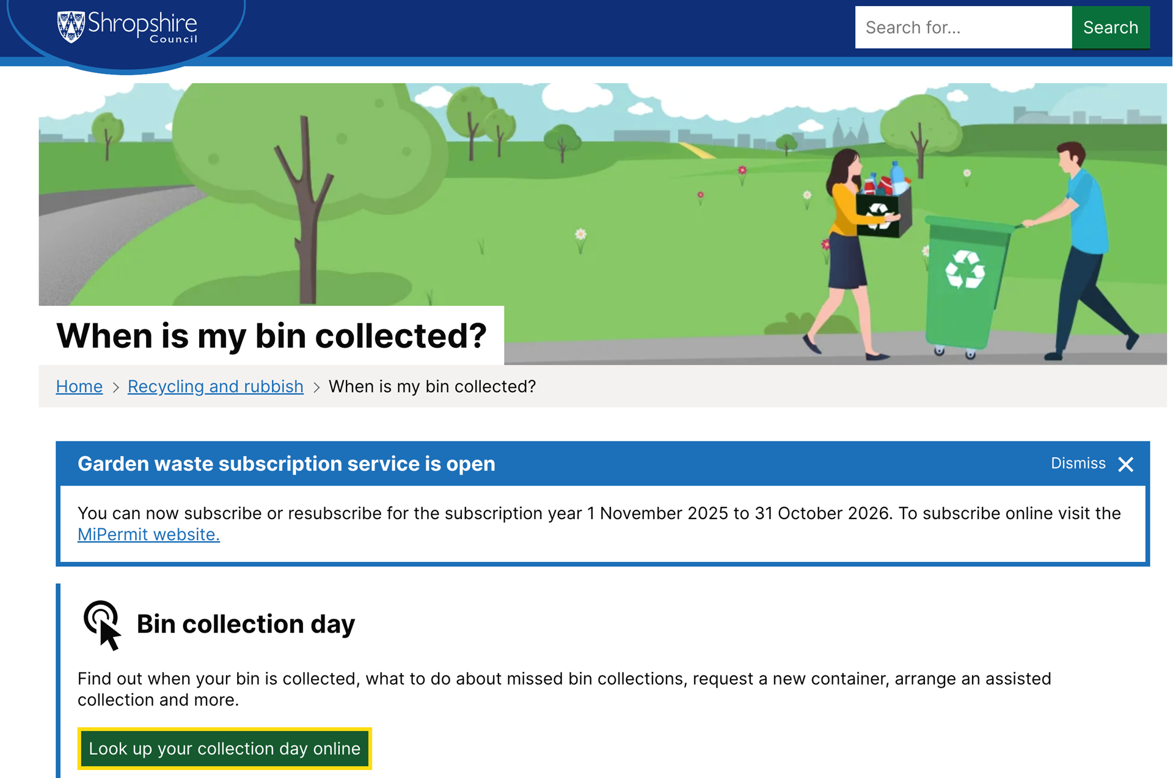Click the chevron after Recycling and rubbish
1173x778 pixels.
click(x=316, y=387)
